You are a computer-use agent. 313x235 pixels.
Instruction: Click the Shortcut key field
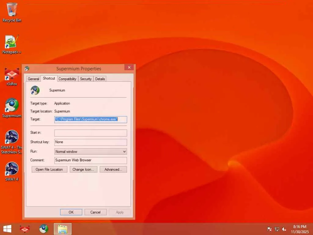click(x=90, y=142)
